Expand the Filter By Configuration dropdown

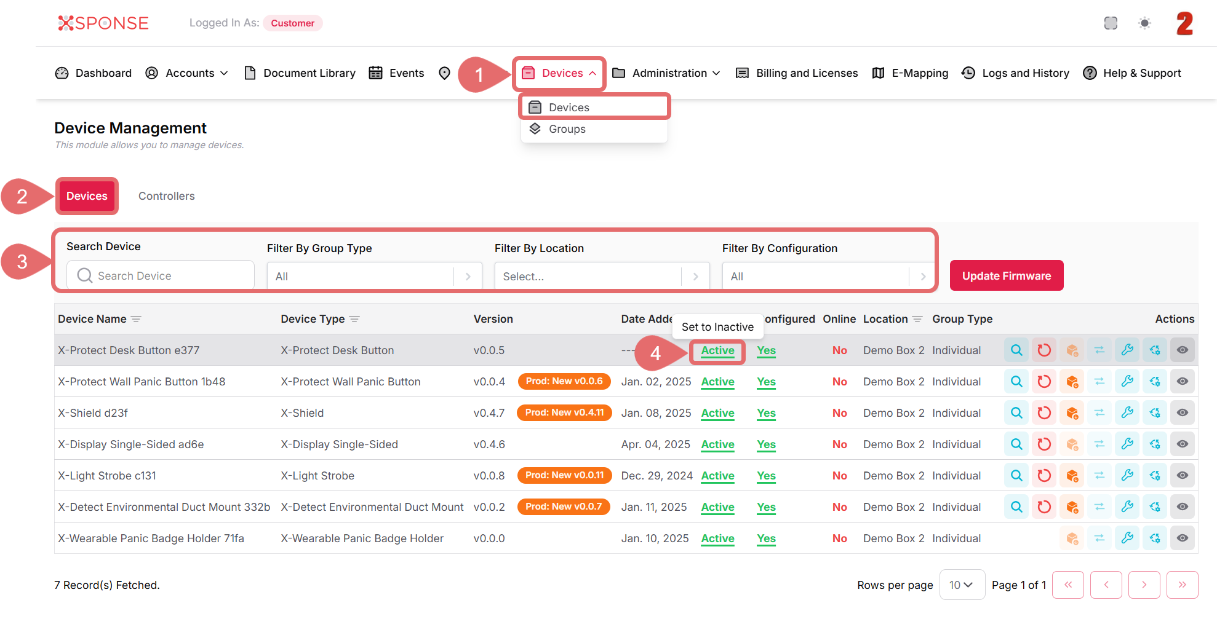(x=828, y=277)
